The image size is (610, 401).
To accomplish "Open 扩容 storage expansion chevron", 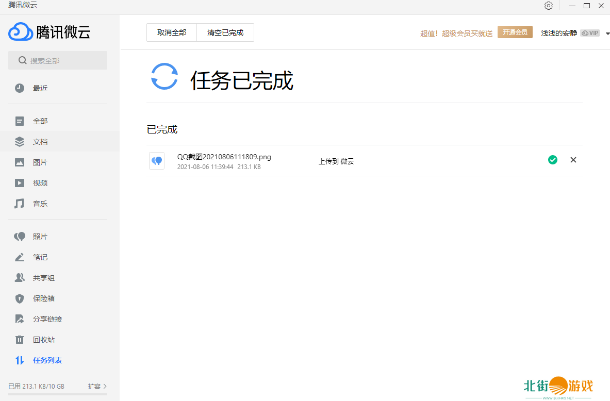I will (x=105, y=386).
